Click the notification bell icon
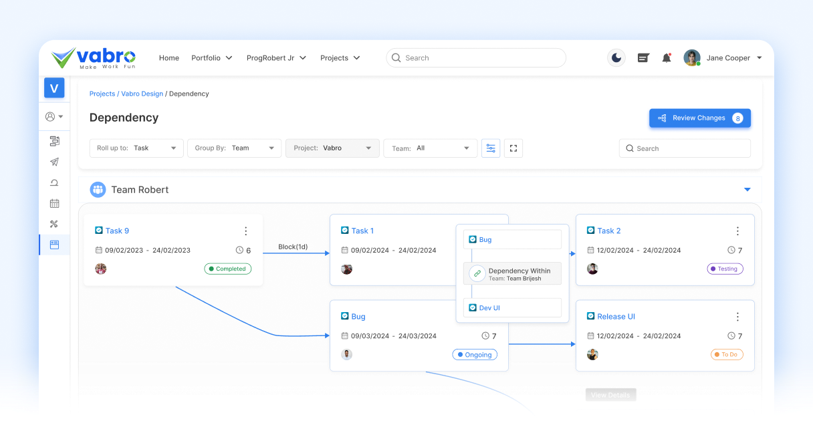The height and width of the screenshot is (421, 813). [667, 58]
